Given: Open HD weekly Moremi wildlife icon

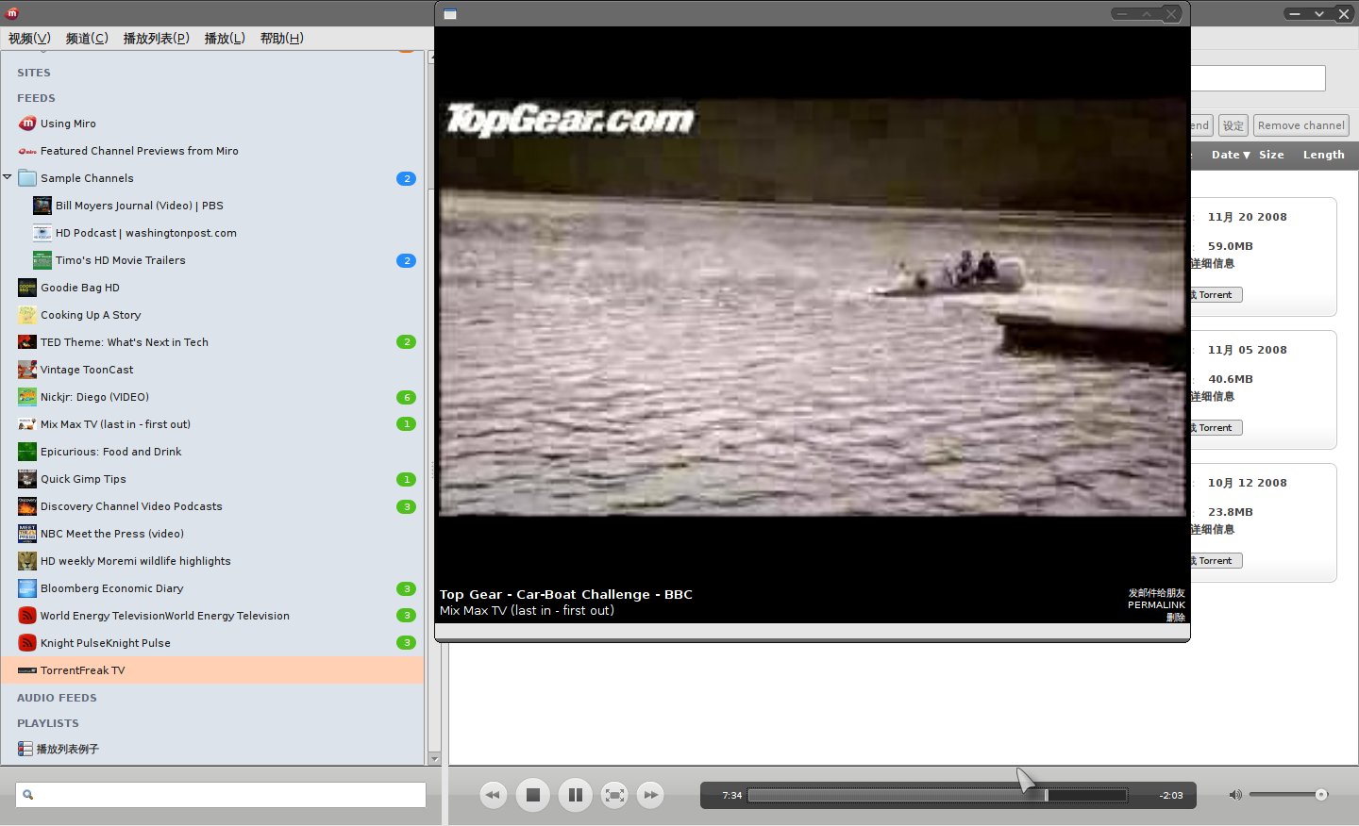Looking at the screenshot, I should 27,561.
